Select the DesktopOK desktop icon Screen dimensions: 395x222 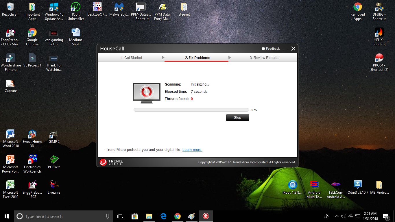point(97,9)
